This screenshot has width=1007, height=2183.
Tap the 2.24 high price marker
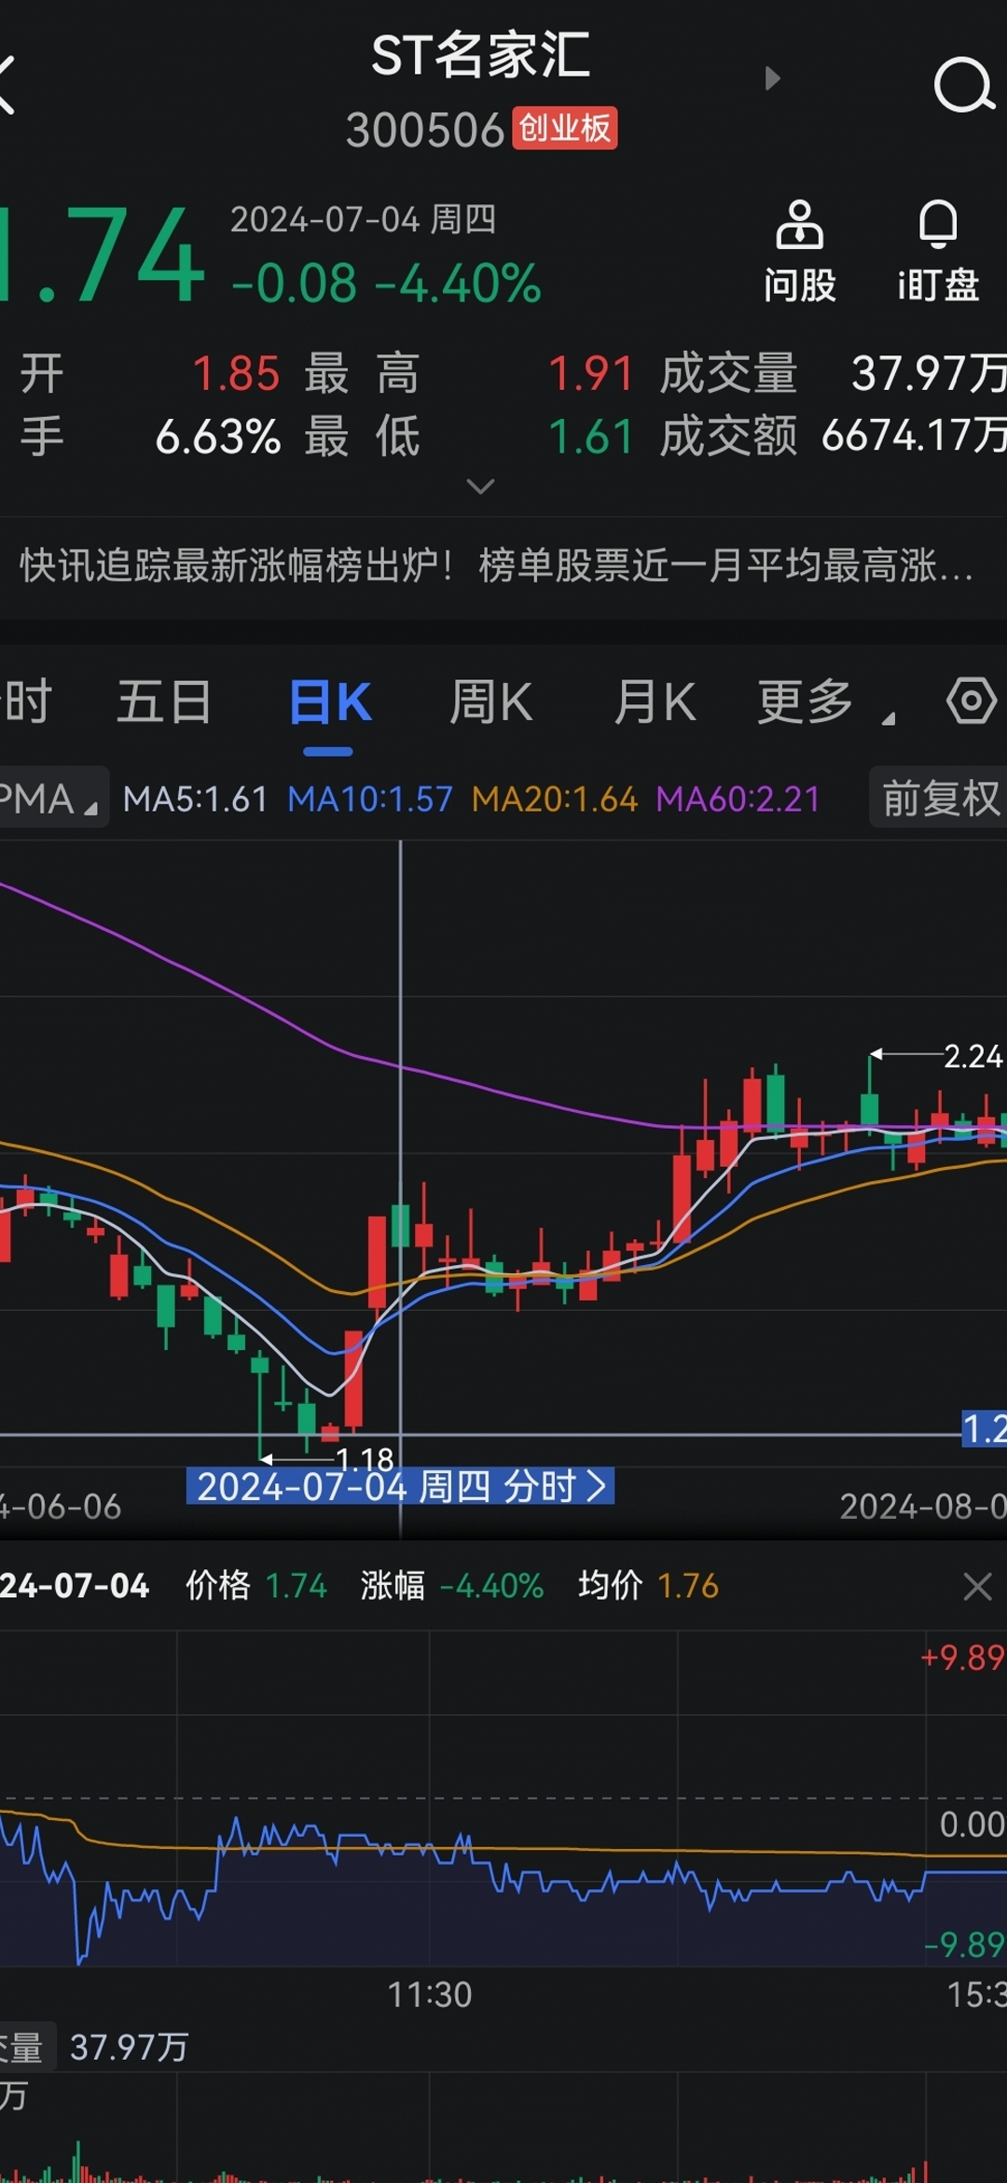coord(973,1056)
